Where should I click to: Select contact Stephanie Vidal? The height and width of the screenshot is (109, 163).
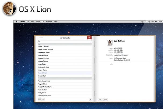coord(65,67)
